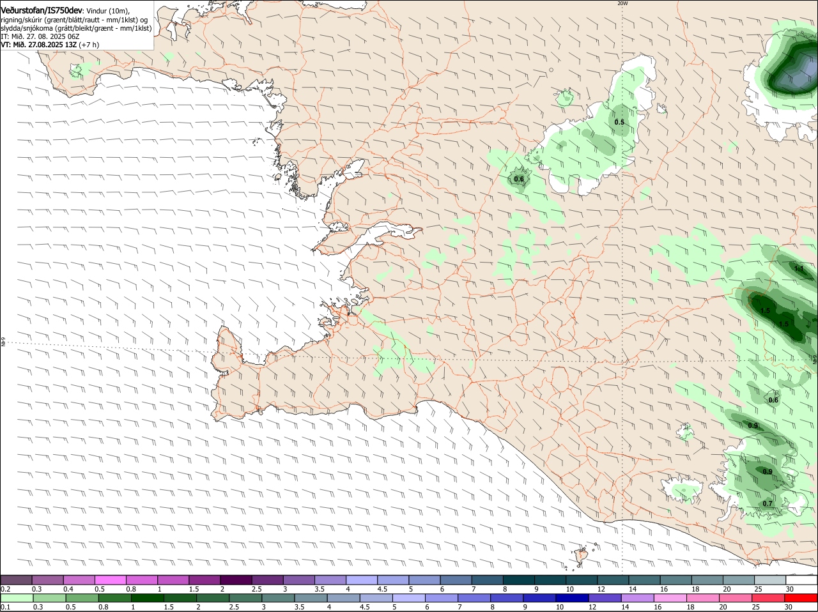Select the bright pink 0.5 swatch in upper legend
The height and width of the screenshot is (612, 818).
click(110, 579)
